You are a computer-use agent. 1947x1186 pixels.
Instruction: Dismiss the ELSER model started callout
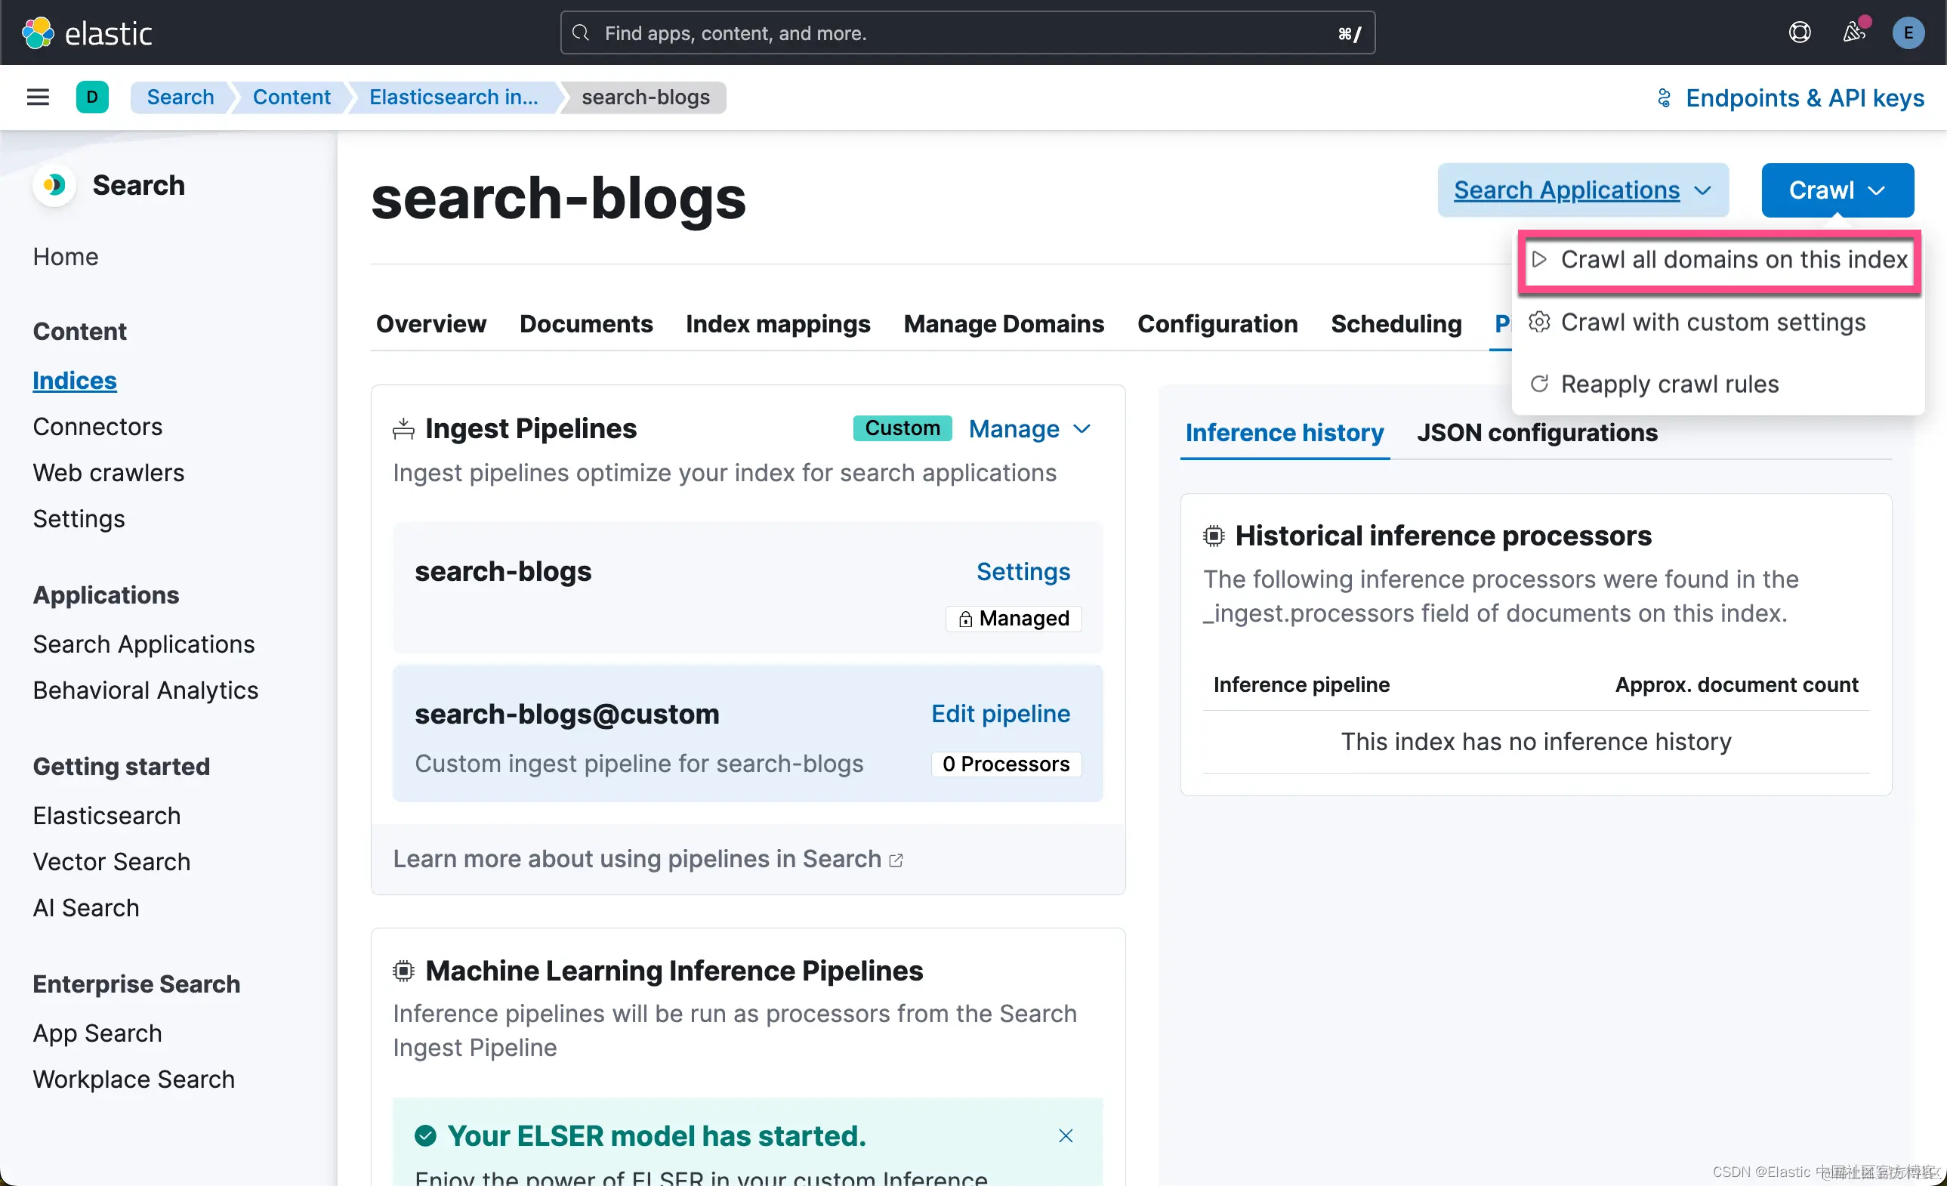pyautogui.click(x=1065, y=1135)
